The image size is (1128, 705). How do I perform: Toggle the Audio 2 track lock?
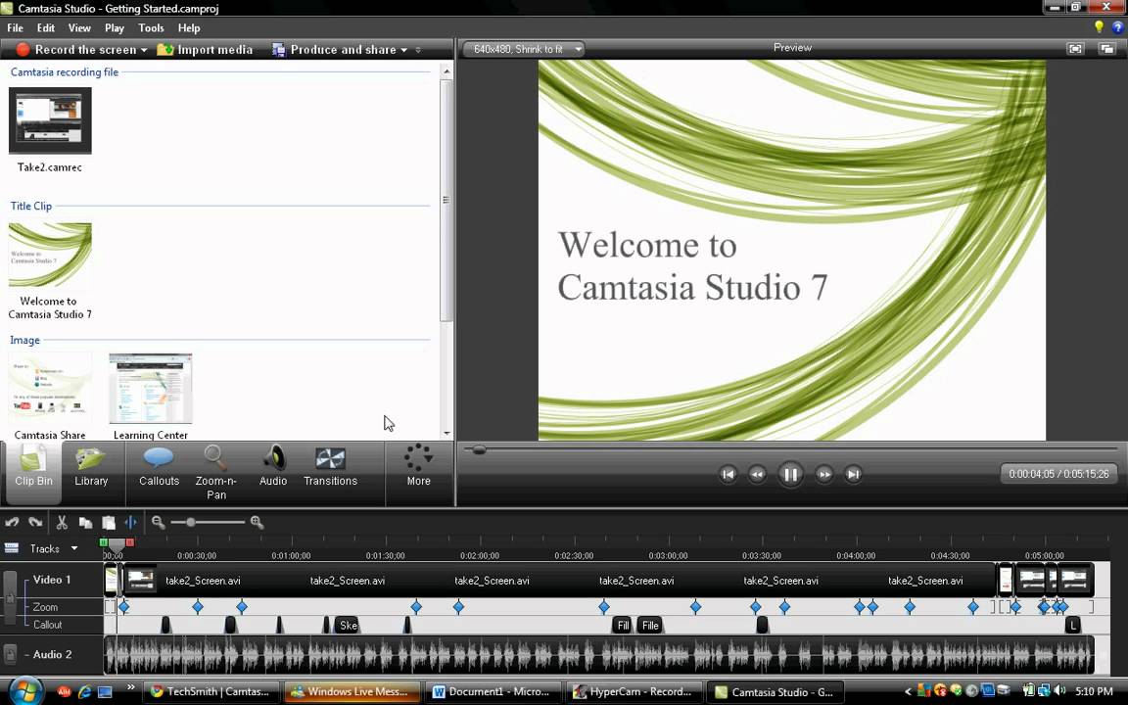(x=10, y=654)
